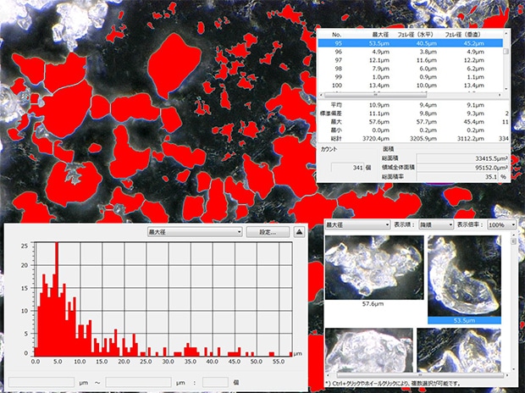Click the 総計 value 3205.9µm
Viewport: 525px width, 393px height.
423,138
